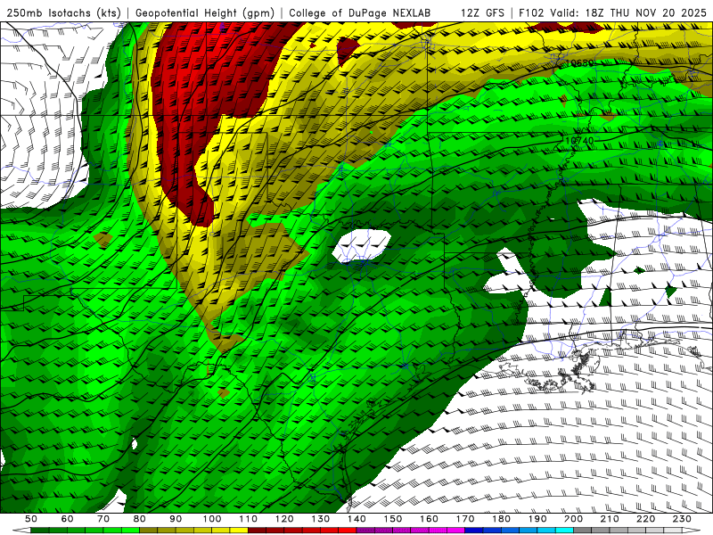Click the legend value '60'
713x535 pixels.
pos(67,519)
